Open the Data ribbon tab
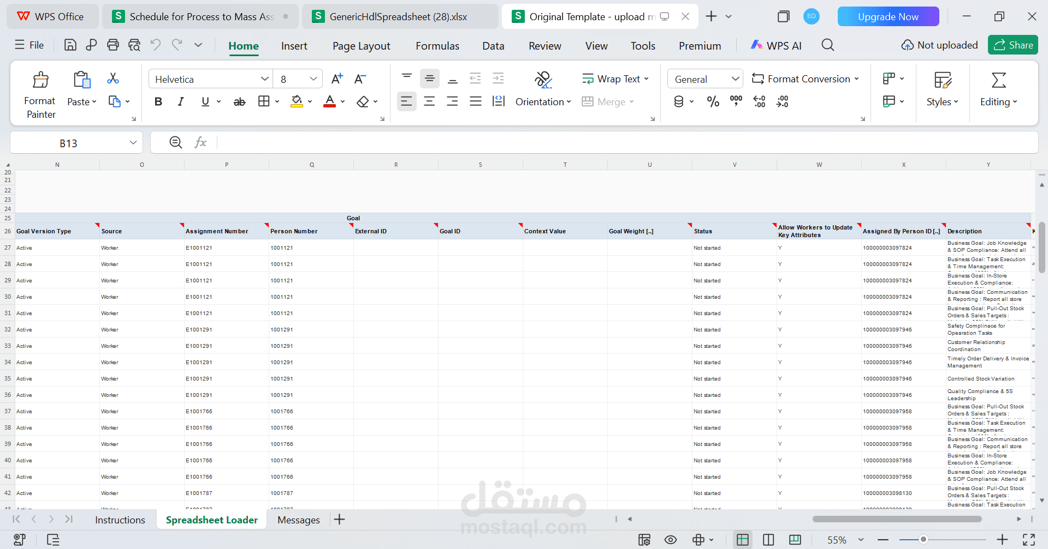The width and height of the screenshot is (1048, 549). point(493,46)
